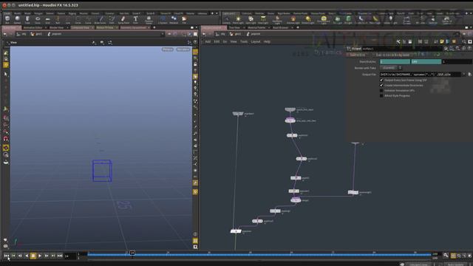
Task: Open the network editor Layout menu
Action: click(x=256, y=41)
